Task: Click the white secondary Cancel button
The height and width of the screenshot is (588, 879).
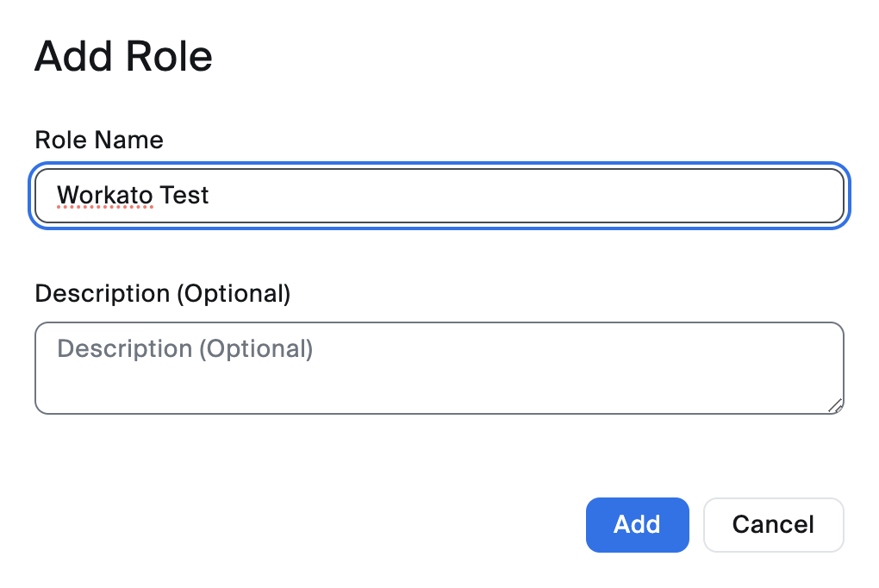Action: pos(772,524)
